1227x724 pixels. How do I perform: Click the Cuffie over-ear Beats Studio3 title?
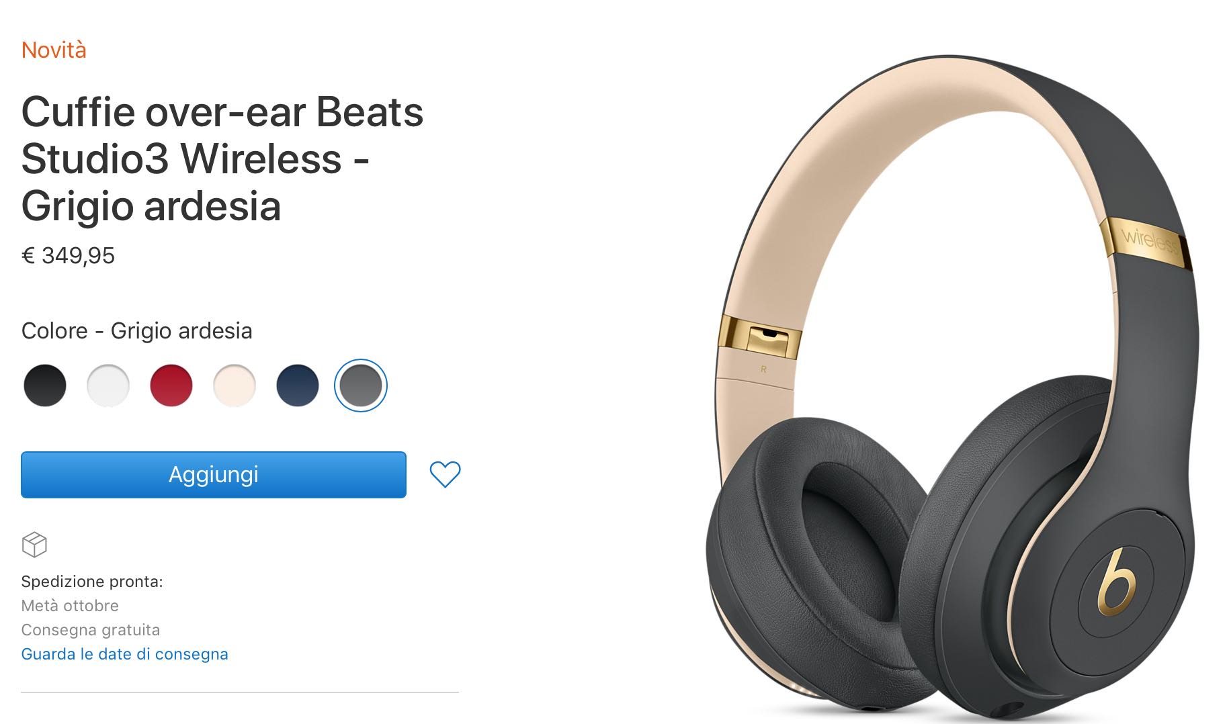pyautogui.click(x=222, y=159)
